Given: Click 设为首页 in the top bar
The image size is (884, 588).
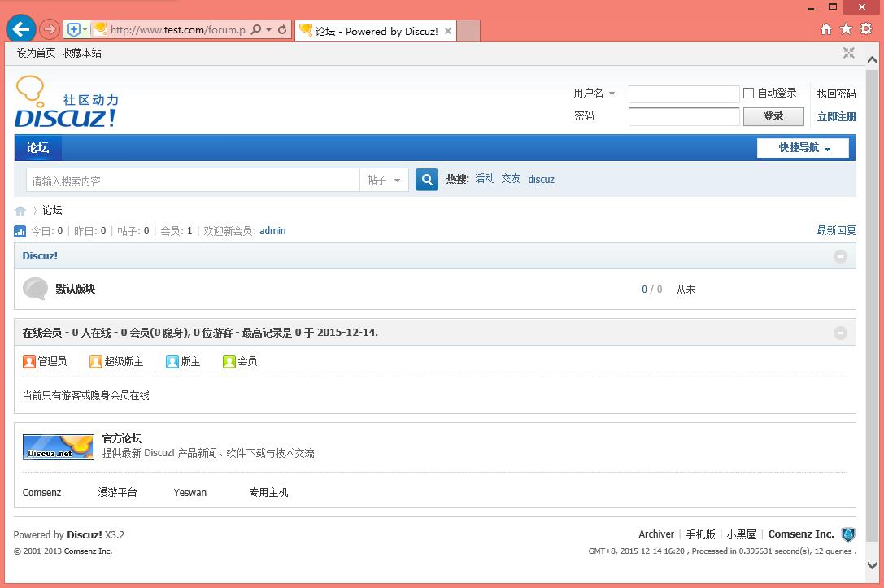Looking at the screenshot, I should (x=36, y=53).
